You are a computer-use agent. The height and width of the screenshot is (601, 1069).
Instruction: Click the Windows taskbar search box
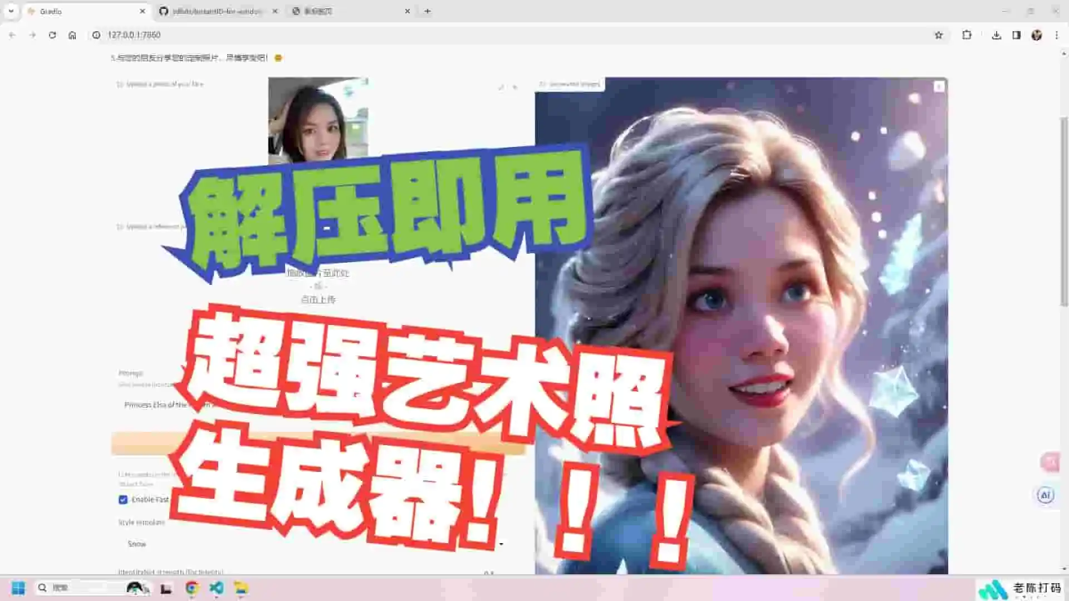tap(92, 588)
